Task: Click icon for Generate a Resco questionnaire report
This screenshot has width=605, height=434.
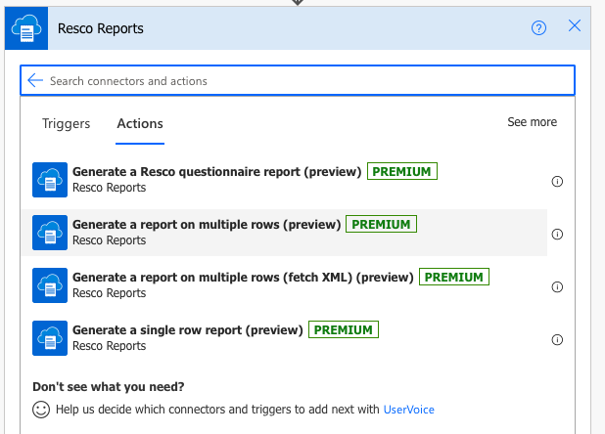Action: coord(50,180)
